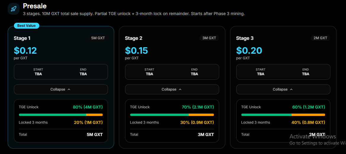Click '30% (0.9M GXT)' locked value
The width and height of the screenshot is (346, 154).
click(x=197, y=122)
